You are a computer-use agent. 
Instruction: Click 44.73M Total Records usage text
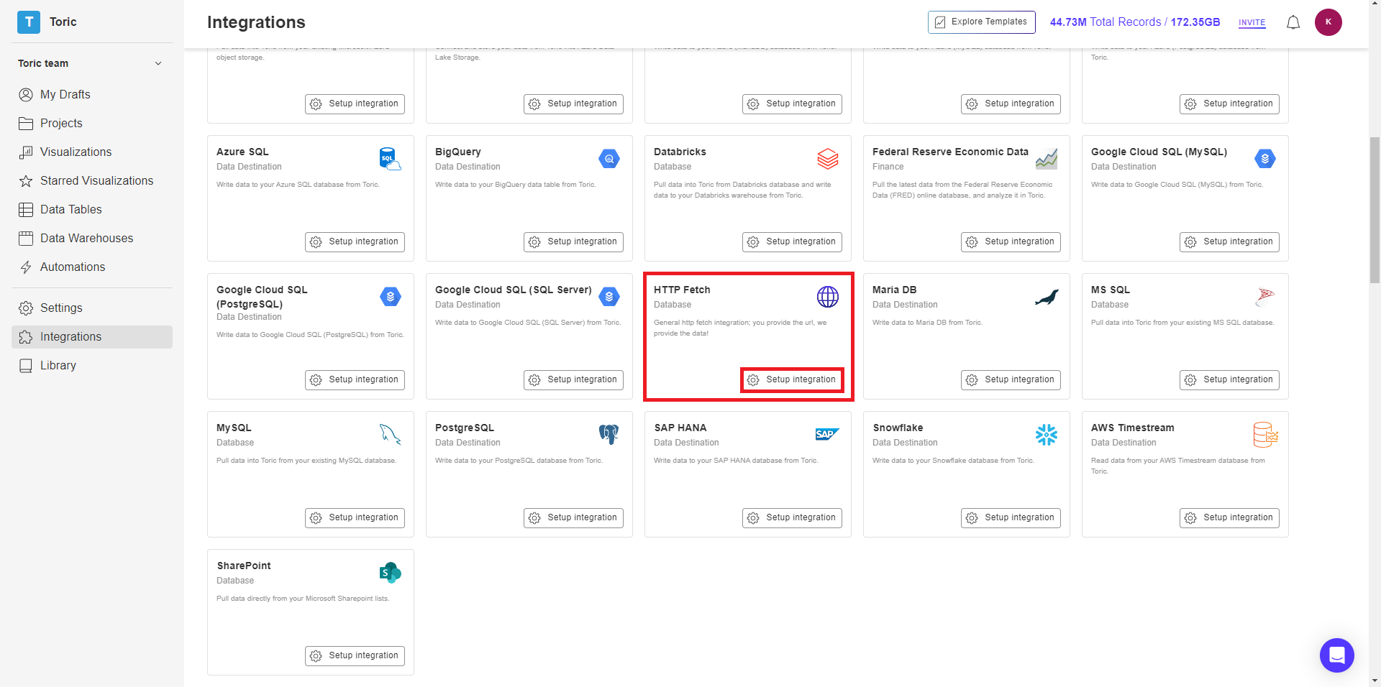pos(1135,22)
